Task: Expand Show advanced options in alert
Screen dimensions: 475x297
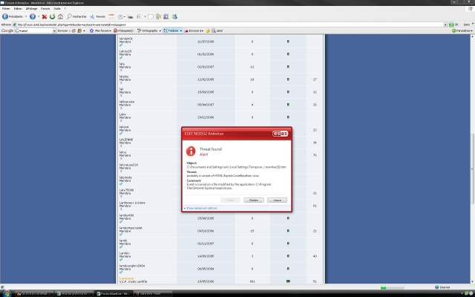Action: pyautogui.click(x=202, y=209)
